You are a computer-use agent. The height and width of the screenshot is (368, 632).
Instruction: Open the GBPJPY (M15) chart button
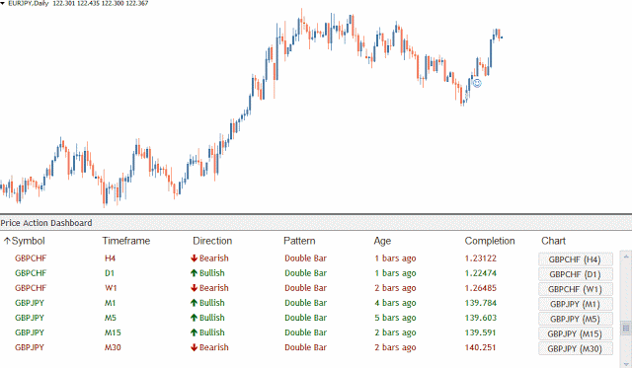pyautogui.click(x=575, y=334)
